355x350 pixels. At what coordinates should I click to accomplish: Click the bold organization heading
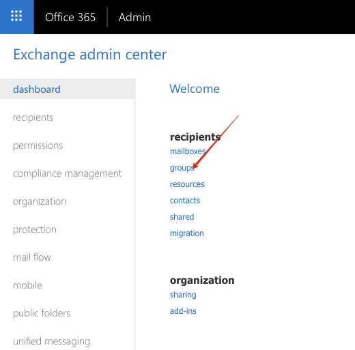(202, 280)
